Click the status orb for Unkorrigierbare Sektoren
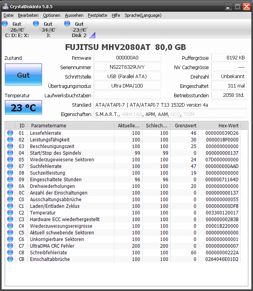Viewport: 253px width, 291px height. tap(10, 239)
